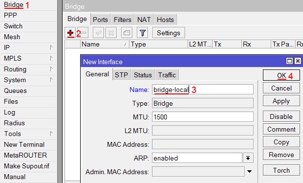The height and width of the screenshot is (183, 303).
Task: Click the MTU input field
Action: tap(203, 117)
